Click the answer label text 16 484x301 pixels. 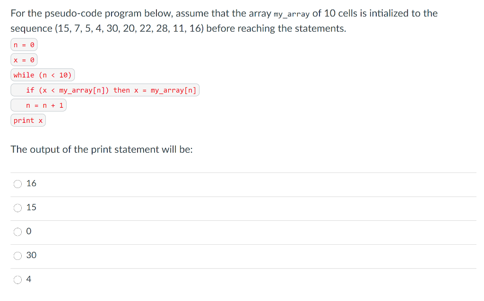click(31, 183)
